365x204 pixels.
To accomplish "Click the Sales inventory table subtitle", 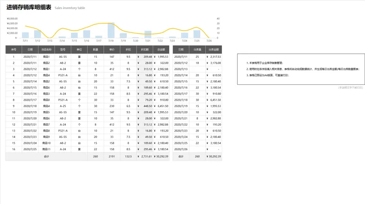I will click(x=70, y=8).
